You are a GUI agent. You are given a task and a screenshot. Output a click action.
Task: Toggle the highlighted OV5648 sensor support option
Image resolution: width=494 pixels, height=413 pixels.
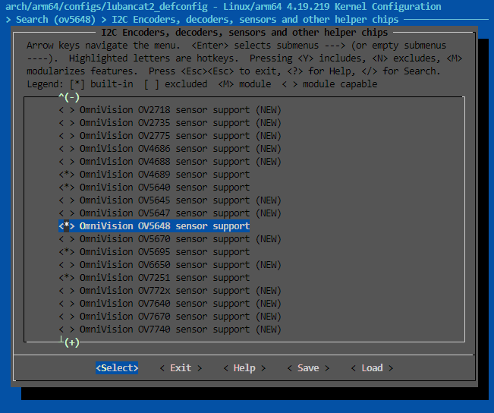67,226
